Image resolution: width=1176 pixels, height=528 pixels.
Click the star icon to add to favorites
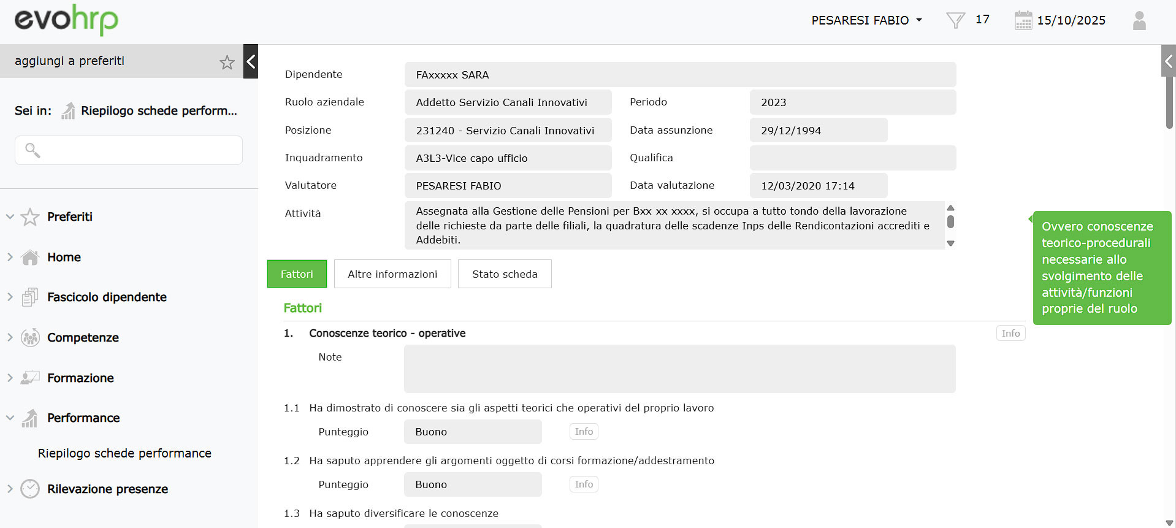[227, 62]
